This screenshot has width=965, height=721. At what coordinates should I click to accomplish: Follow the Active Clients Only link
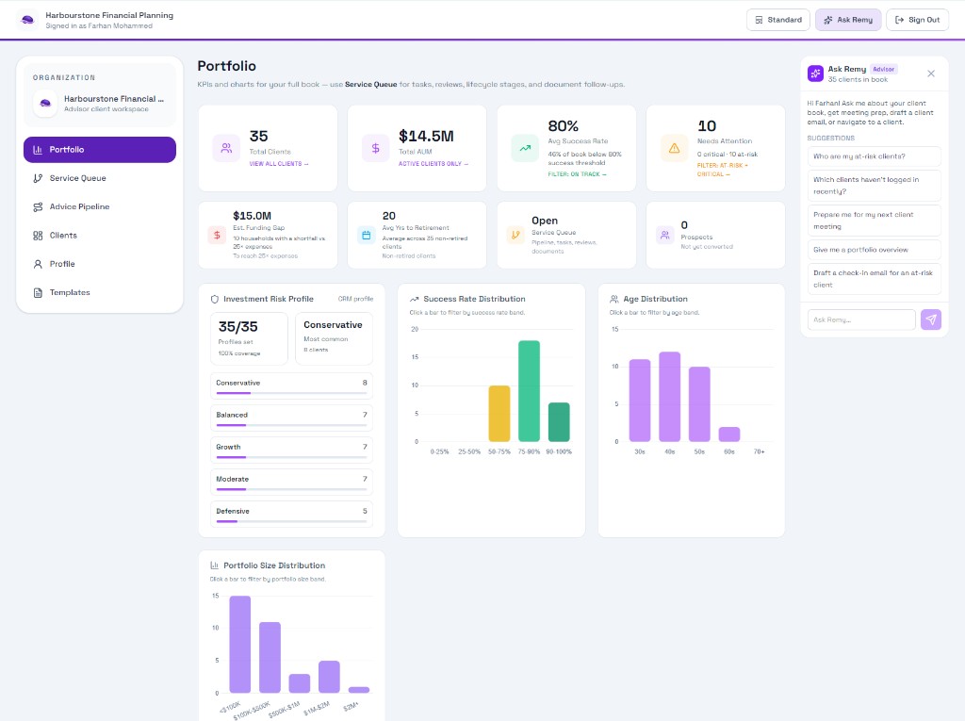coord(433,164)
